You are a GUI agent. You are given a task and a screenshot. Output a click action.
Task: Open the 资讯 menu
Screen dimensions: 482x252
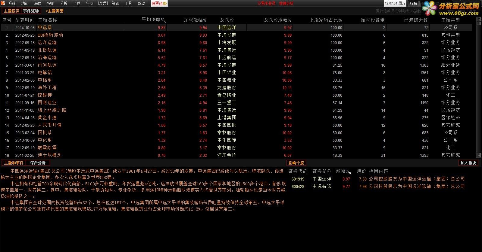(x=116, y=3)
